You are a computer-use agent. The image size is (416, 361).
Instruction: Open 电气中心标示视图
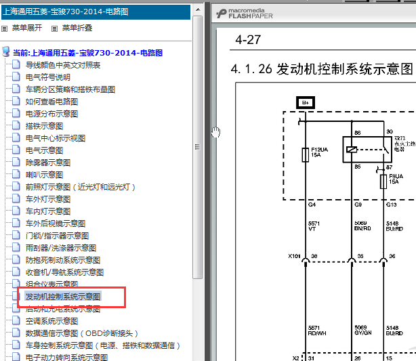(x=56, y=138)
